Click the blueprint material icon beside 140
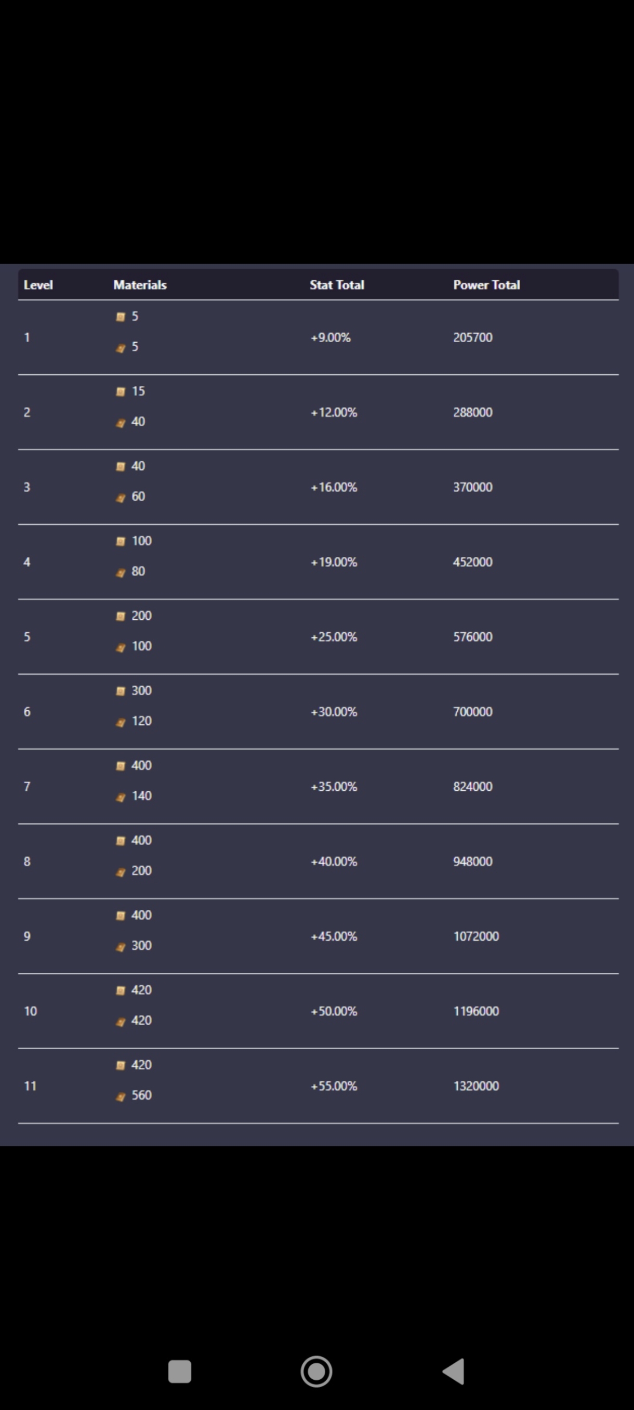 pos(121,797)
